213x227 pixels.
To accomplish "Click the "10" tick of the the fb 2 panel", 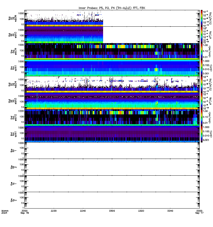I will (23, 203).
